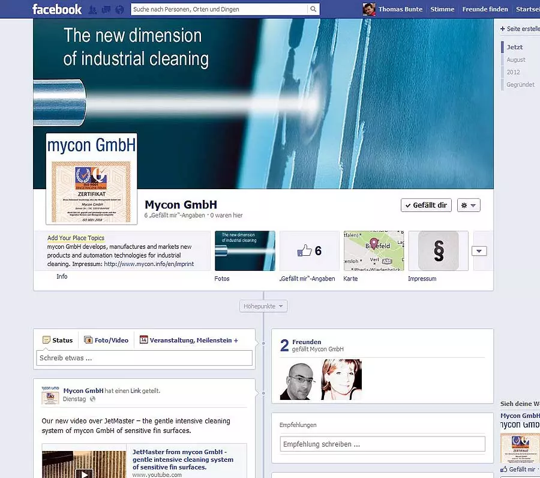Image resolution: width=540 pixels, height=478 pixels.
Task: Open the JetMaster from mycon GmbH link title
Action: click(183, 459)
